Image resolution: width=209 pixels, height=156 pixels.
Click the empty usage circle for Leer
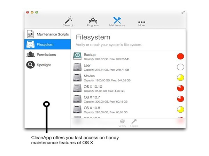[180, 67]
